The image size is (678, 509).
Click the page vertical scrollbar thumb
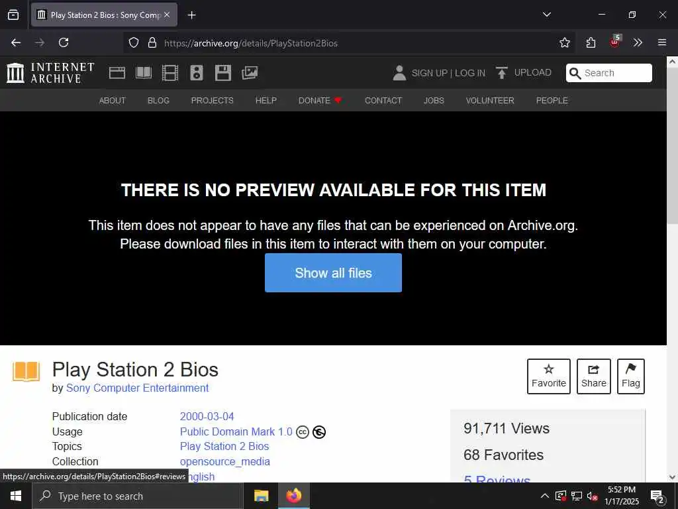[672, 145]
